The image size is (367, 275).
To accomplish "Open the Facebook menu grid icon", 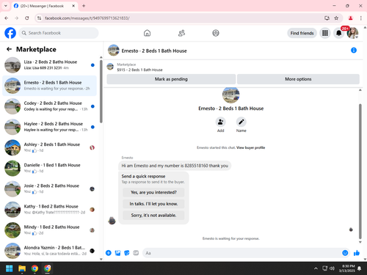I will [x=325, y=33].
